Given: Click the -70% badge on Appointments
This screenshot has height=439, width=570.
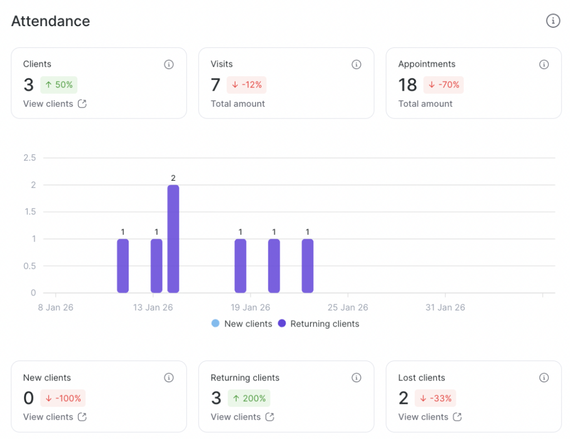Looking at the screenshot, I should click(x=444, y=85).
